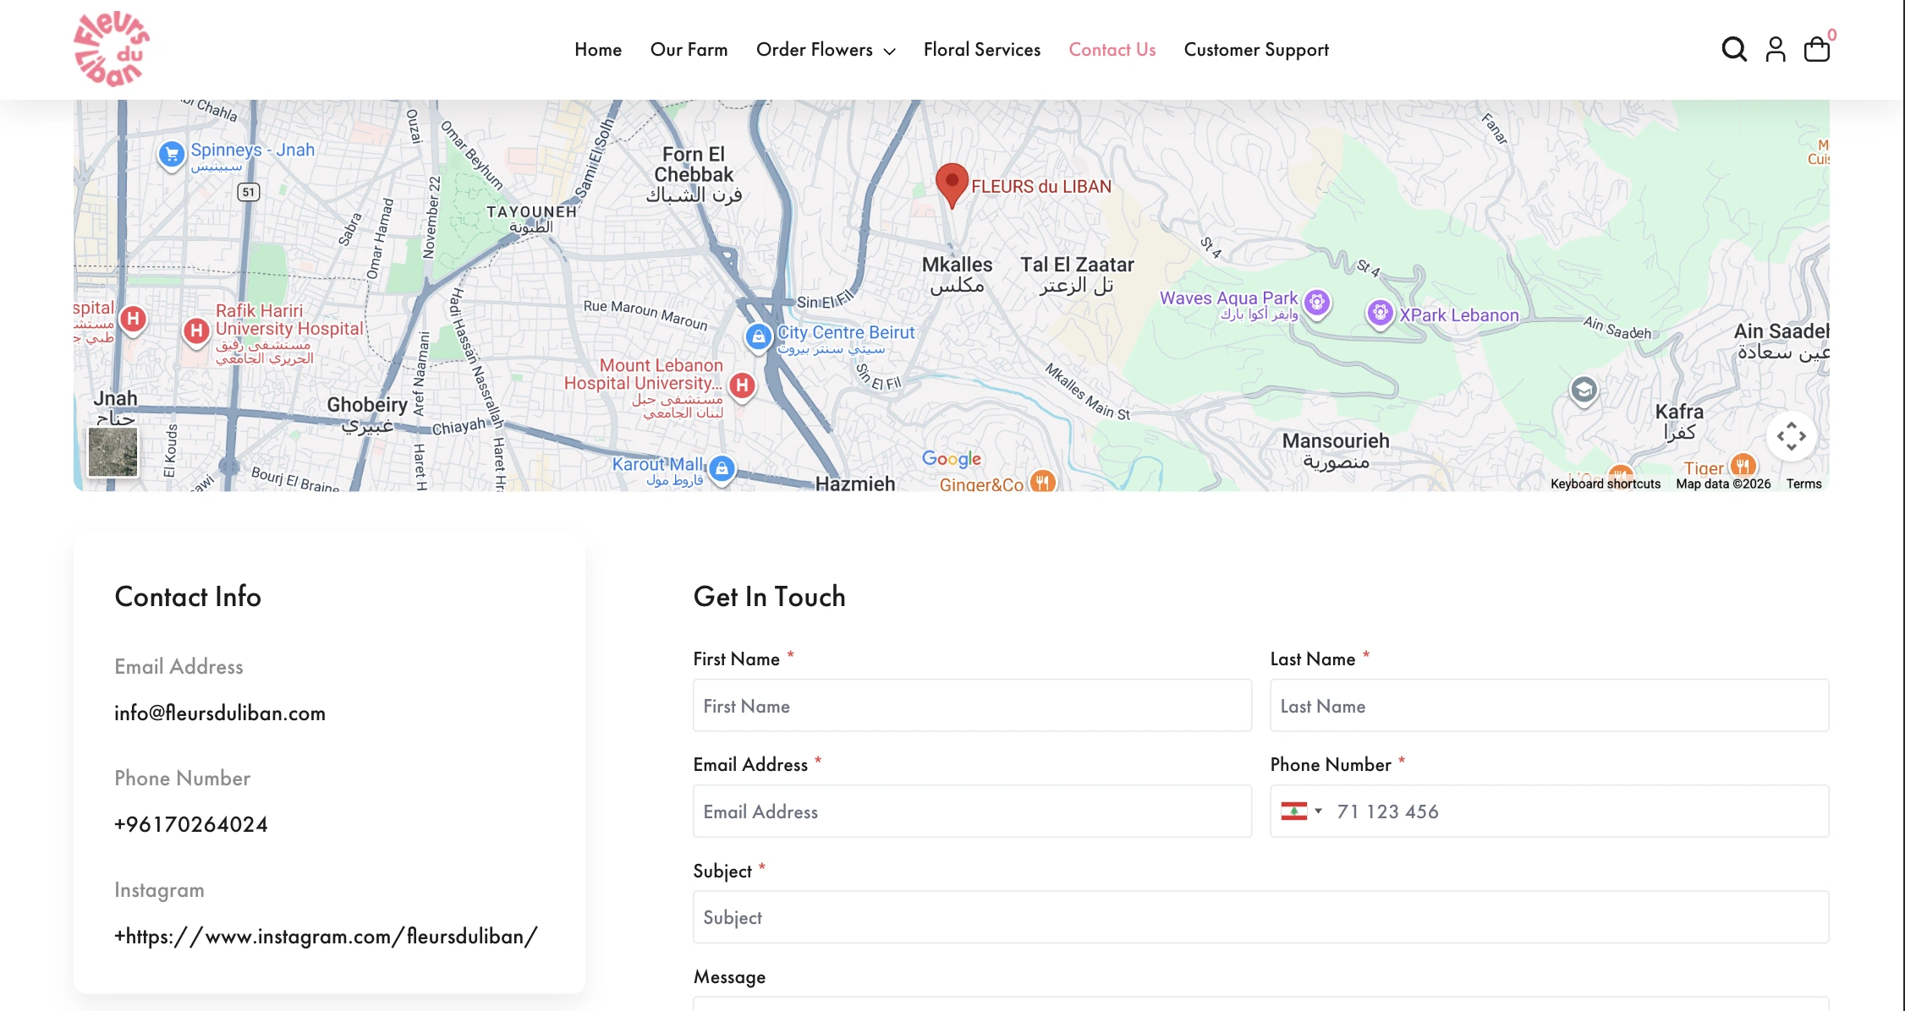1905x1011 pixels.
Task: Click the info@fleursduliban.com email link
Action: [x=220, y=713]
